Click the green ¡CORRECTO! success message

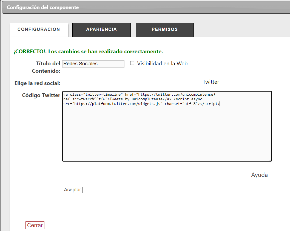click(88, 51)
